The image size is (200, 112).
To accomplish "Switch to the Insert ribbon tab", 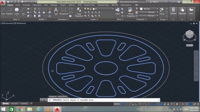I will pyautogui.click(x=17, y=5).
